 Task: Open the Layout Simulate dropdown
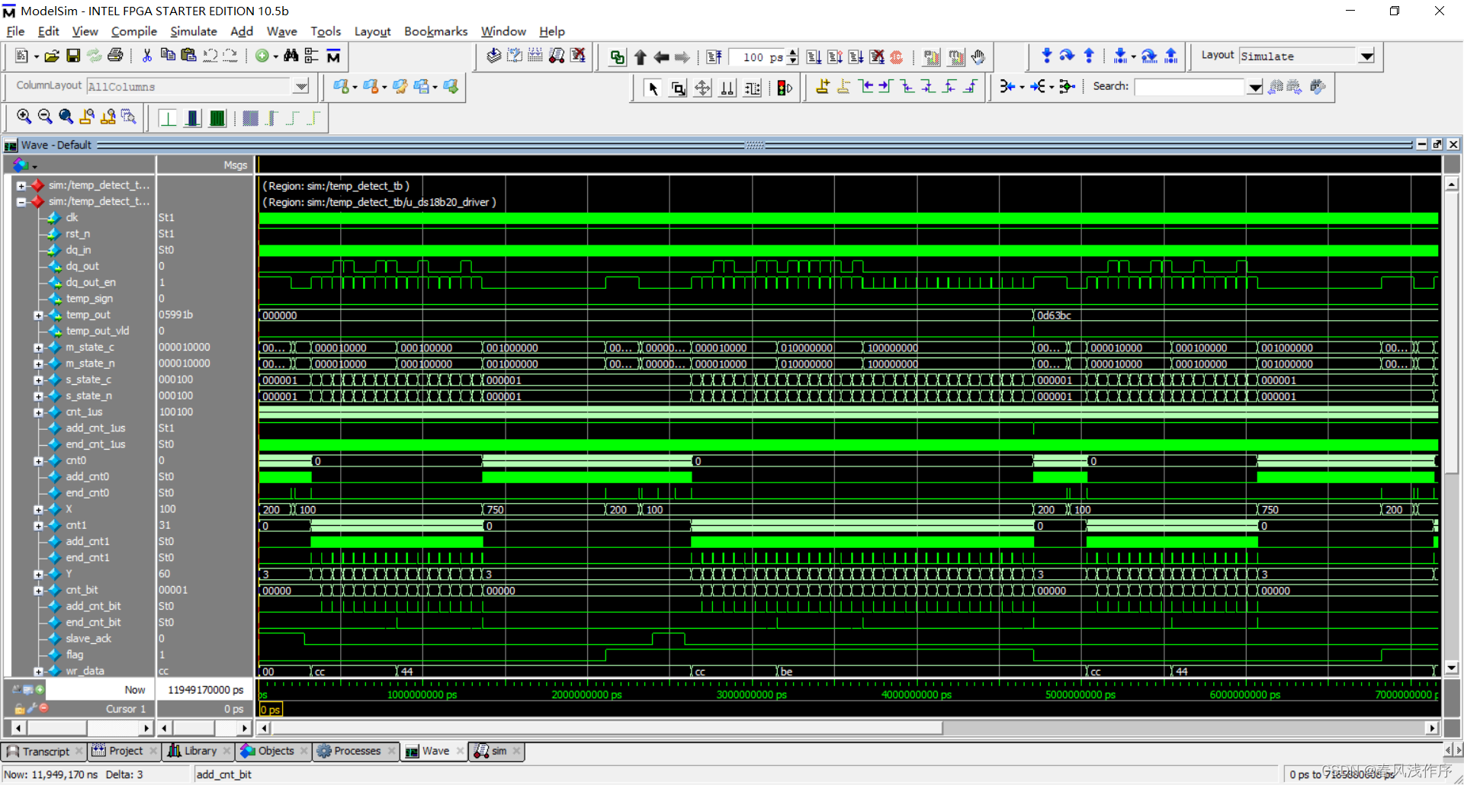pyautogui.click(x=1367, y=56)
